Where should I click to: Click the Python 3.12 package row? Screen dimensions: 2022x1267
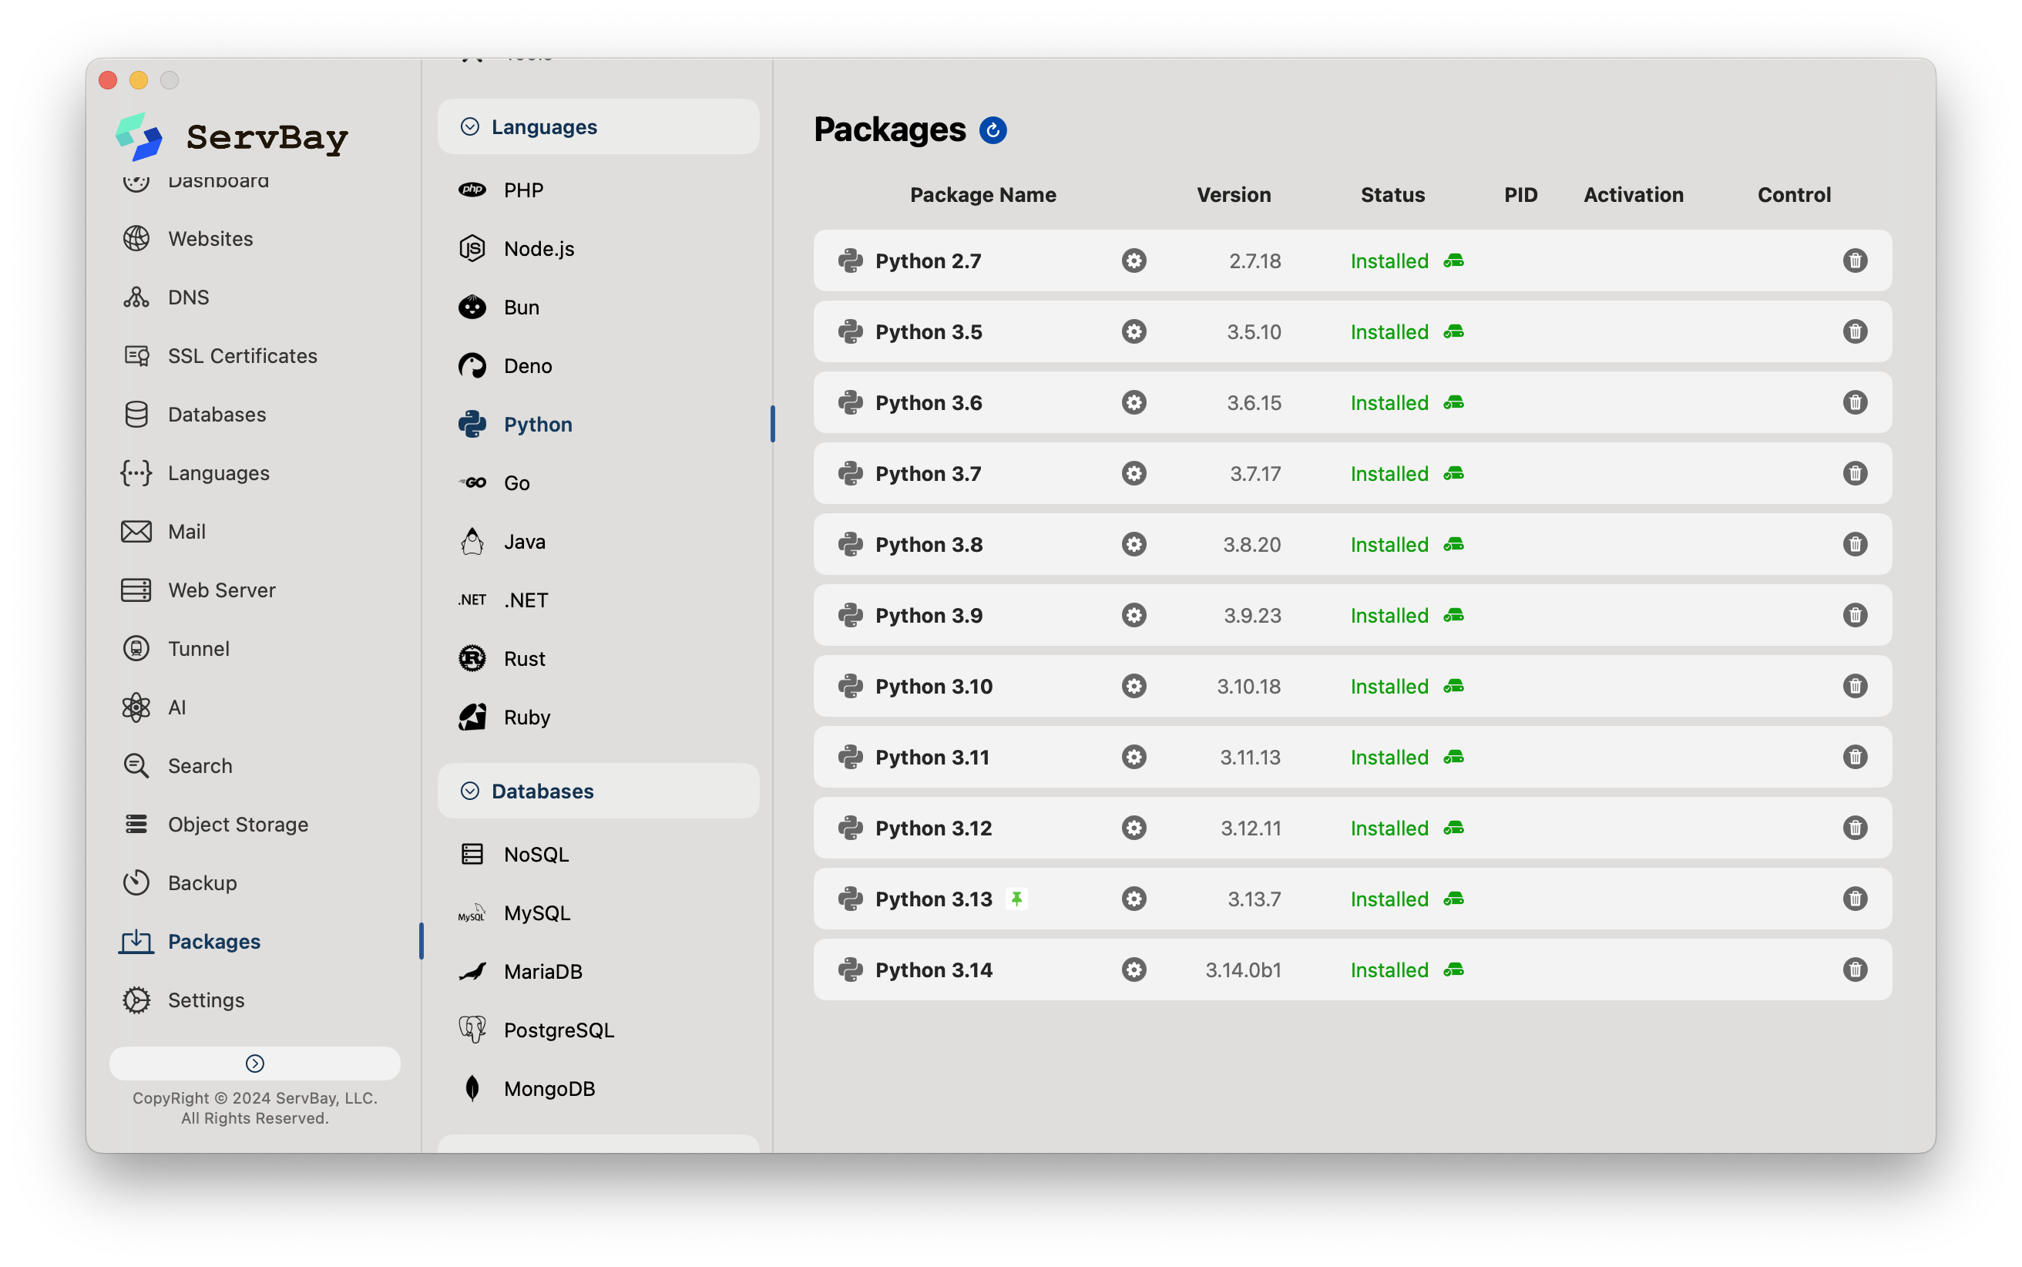[x=933, y=828]
